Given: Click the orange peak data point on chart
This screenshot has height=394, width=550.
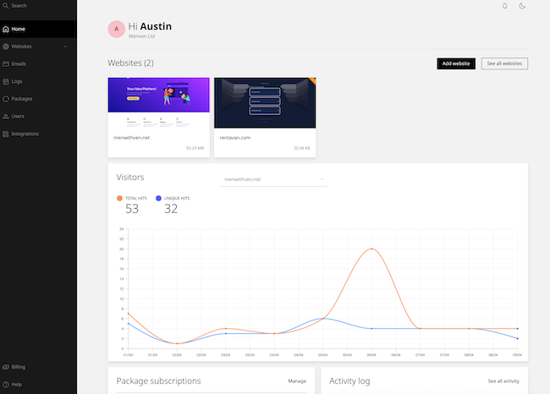Looking at the screenshot, I should [x=371, y=249].
